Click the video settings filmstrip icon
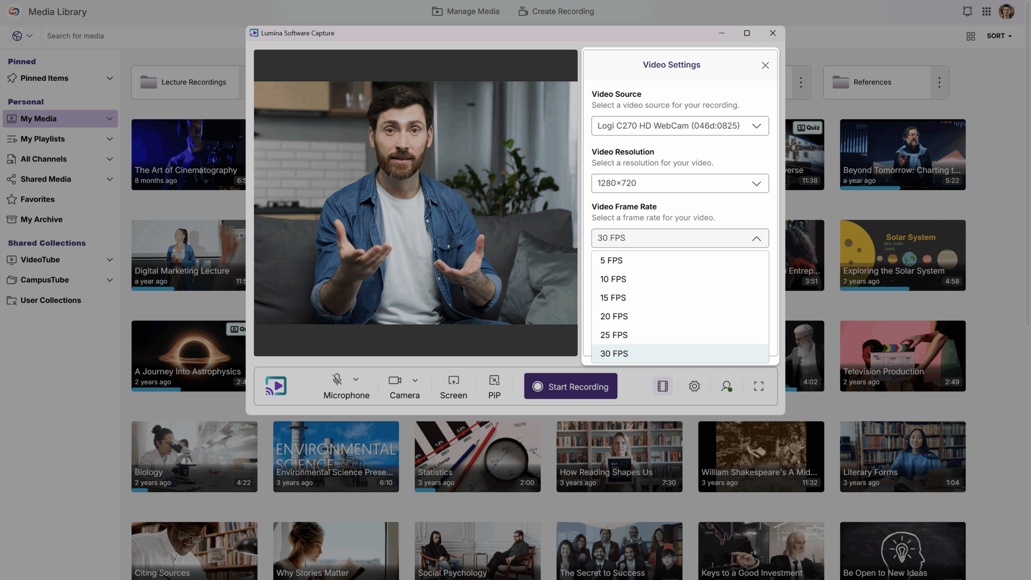The width and height of the screenshot is (1031, 580). click(662, 386)
